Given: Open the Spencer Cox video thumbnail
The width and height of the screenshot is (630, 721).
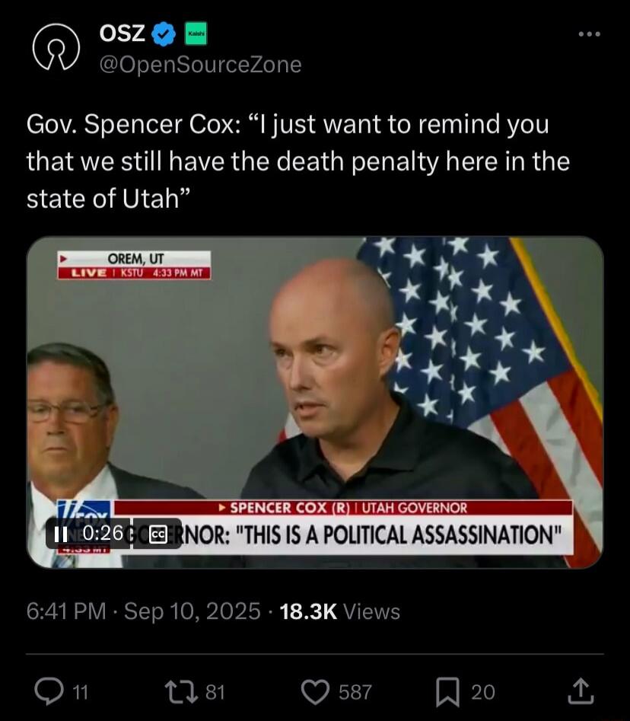Looking at the screenshot, I should coord(315,402).
